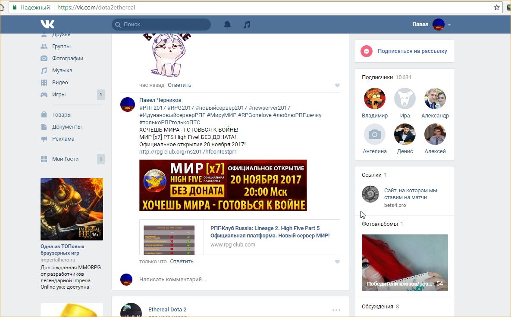Click Подписаться на рассылку button
This screenshot has height=317, width=511.
pyautogui.click(x=412, y=51)
